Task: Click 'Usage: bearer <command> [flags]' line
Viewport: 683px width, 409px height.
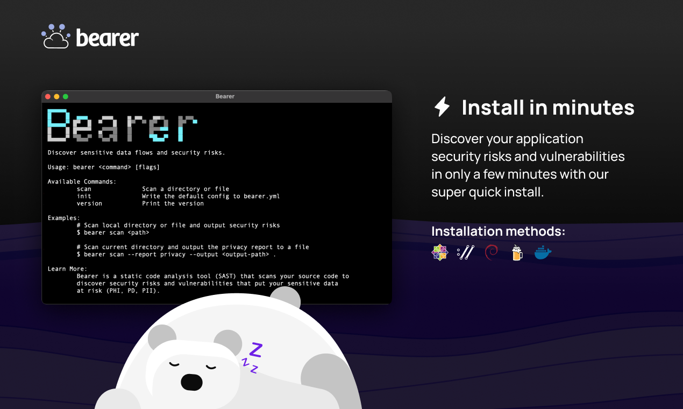Action: pos(104,167)
